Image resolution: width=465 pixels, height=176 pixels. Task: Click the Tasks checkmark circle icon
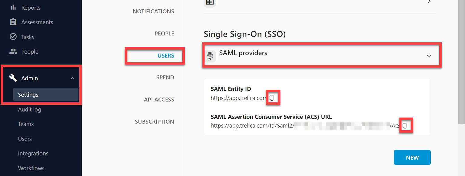pyautogui.click(x=13, y=37)
